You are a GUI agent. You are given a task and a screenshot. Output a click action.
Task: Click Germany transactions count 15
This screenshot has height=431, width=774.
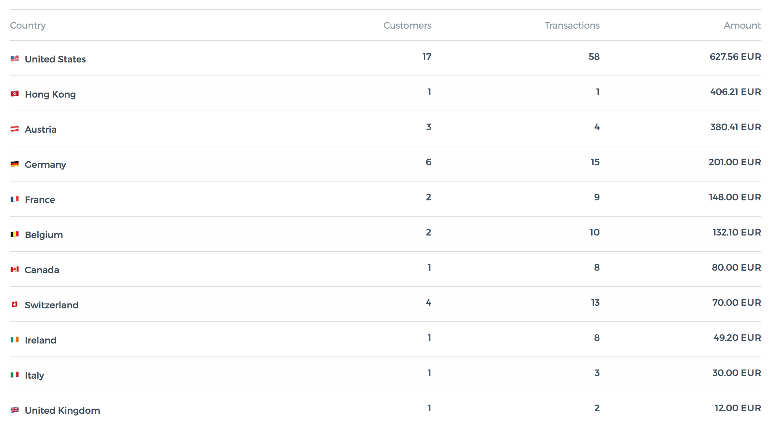pos(595,162)
